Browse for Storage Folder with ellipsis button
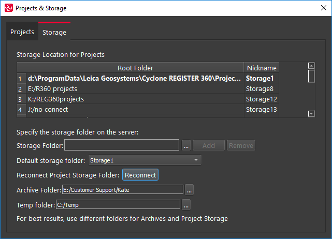332x239 pixels. click(x=186, y=145)
